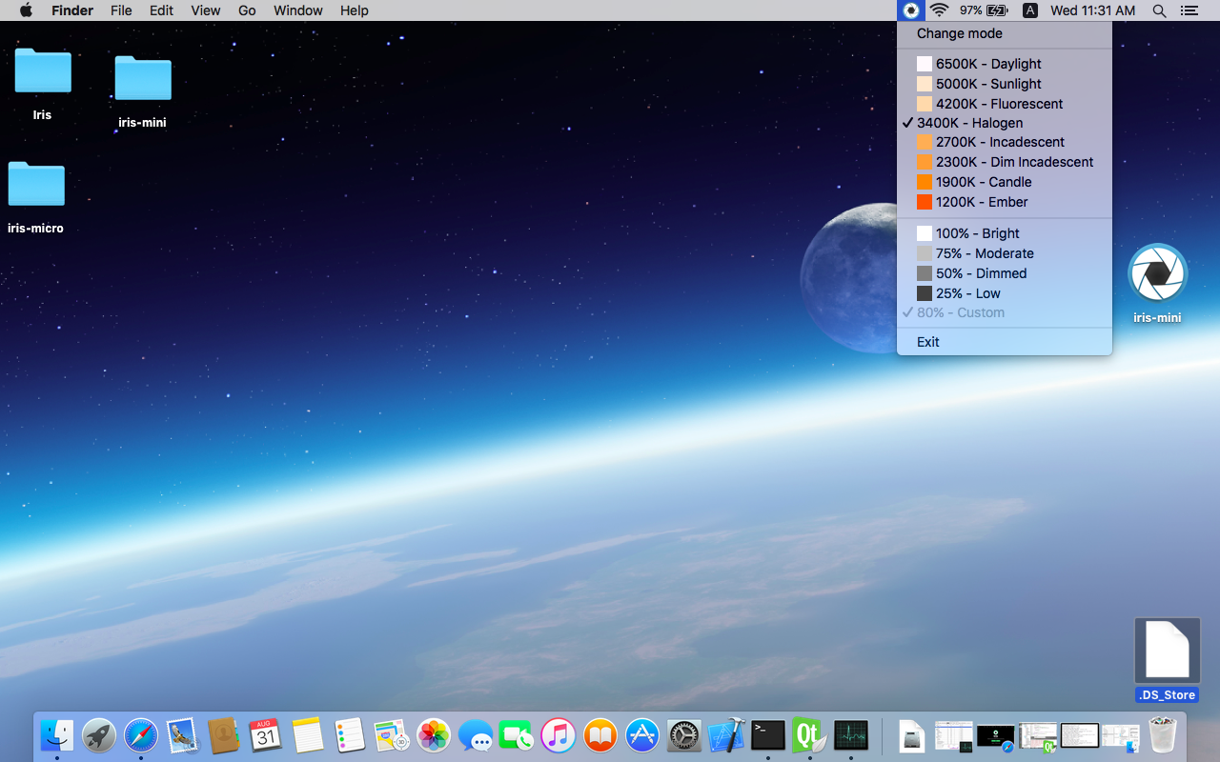The width and height of the screenshot is (1220, 762).
Task: Click the input source 'A' icon
Action: pyautogui.click(x=1030, y=10)
